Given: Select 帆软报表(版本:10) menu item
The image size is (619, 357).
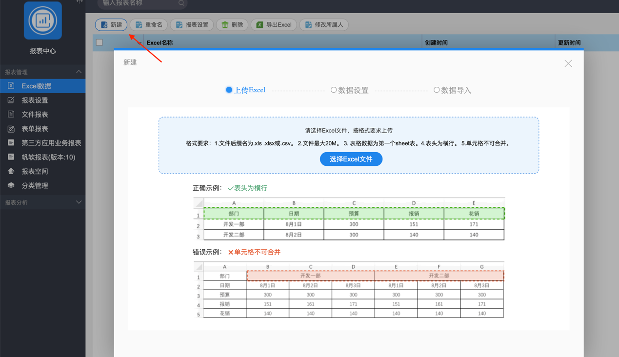Looking at the screenshot, I should click(48, 157).
